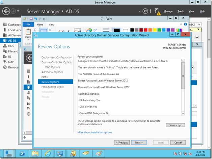
Task: Collapse the Paint ribbon with the chevron
Action: [x=181, y=24]
